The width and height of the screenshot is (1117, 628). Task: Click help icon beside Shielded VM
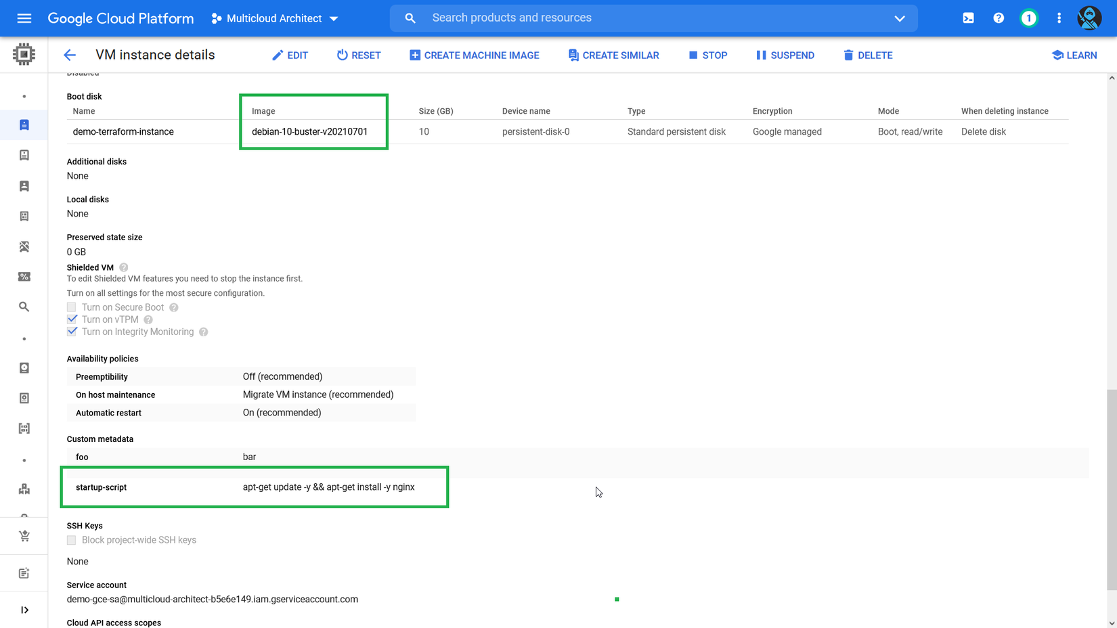[124, 268]
